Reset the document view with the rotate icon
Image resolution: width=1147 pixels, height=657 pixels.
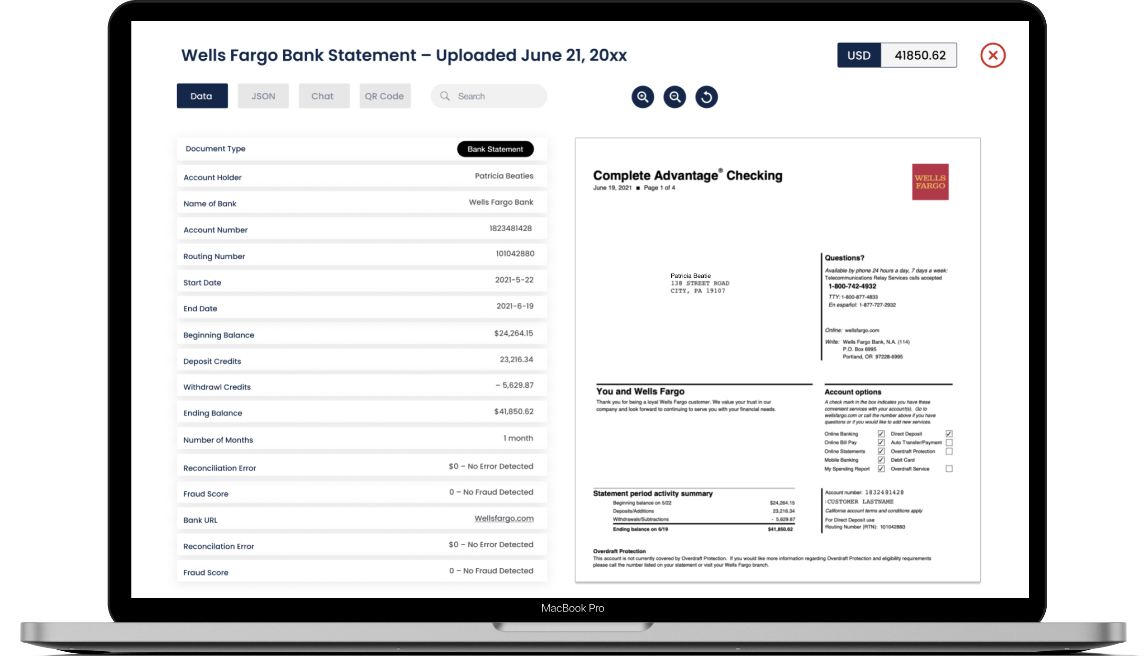click(x=706, y=96)
